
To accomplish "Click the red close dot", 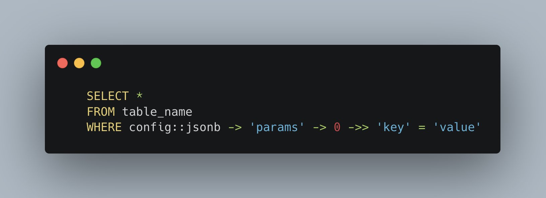I will pyautogui.click(x=62, y=63).
